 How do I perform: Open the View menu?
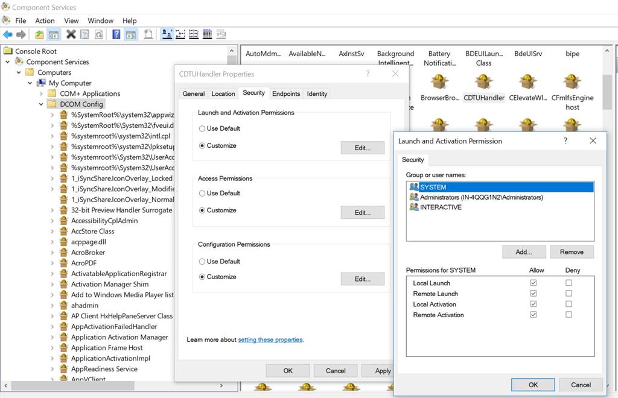(71, 21)
